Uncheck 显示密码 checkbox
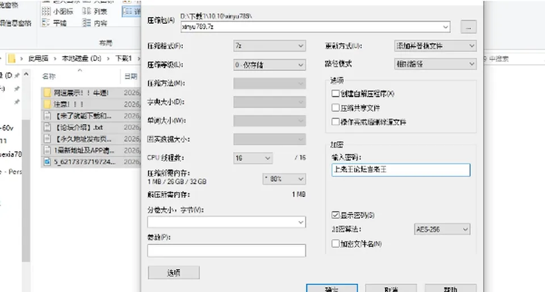 [x=336, y=215]
